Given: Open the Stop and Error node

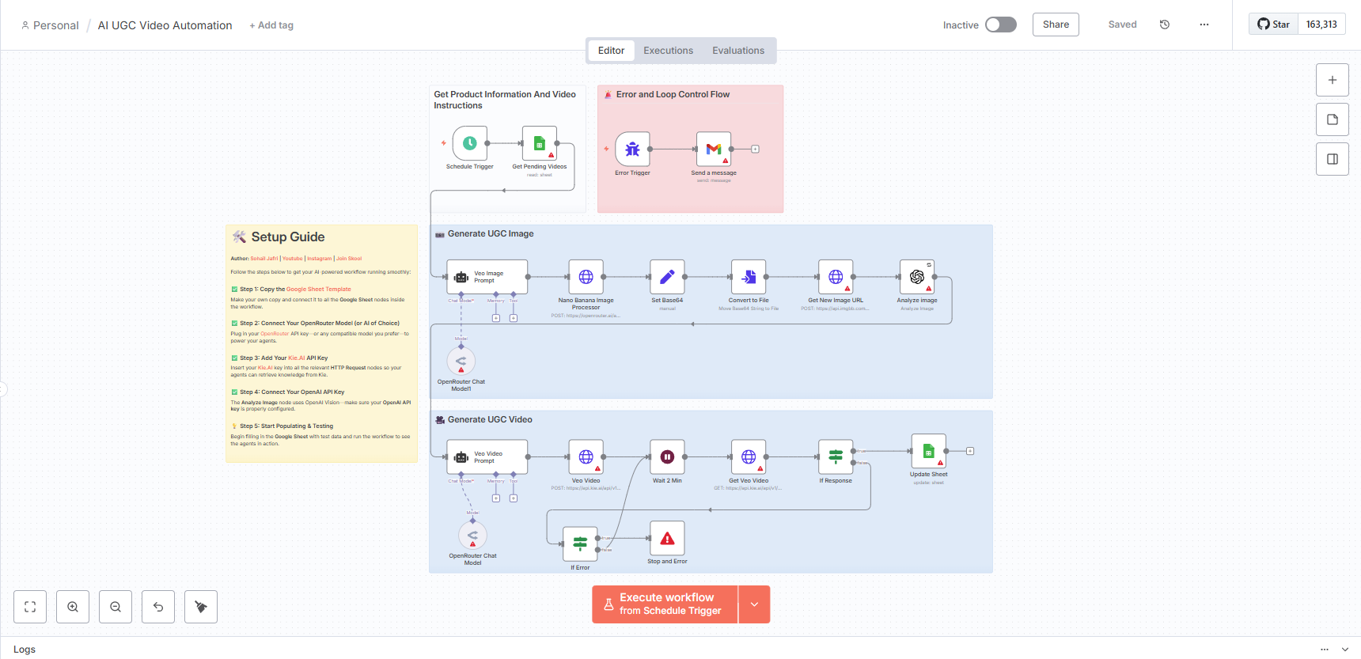Looking at the screenshot, I should [667, 539].
